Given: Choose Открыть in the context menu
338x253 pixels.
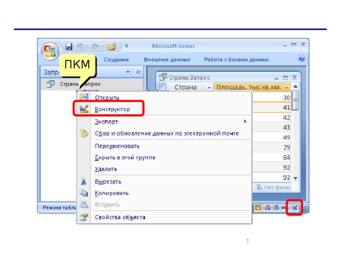Looking at the screenshot, I should point(107,98).
